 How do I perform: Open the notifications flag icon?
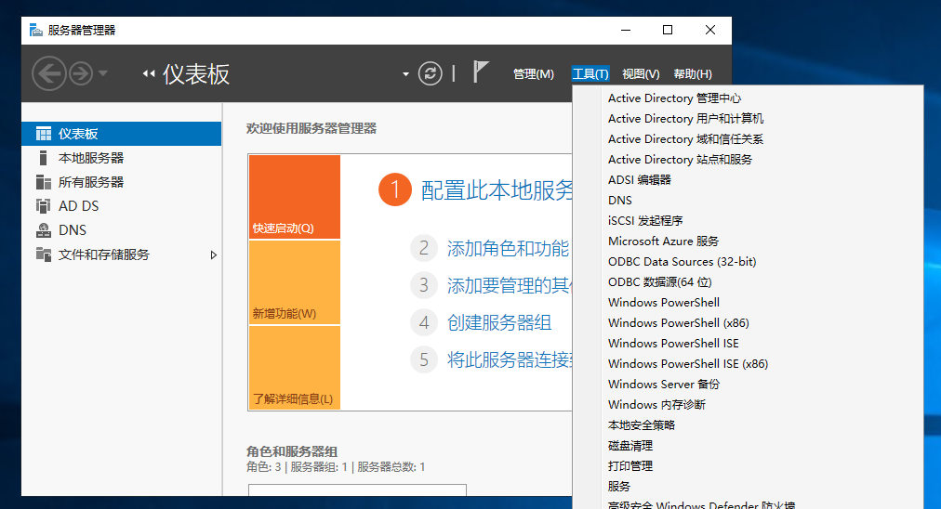481,72
